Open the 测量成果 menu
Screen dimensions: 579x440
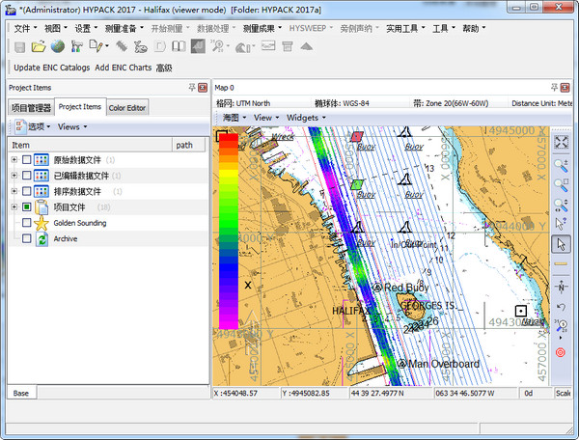[262, 28]
